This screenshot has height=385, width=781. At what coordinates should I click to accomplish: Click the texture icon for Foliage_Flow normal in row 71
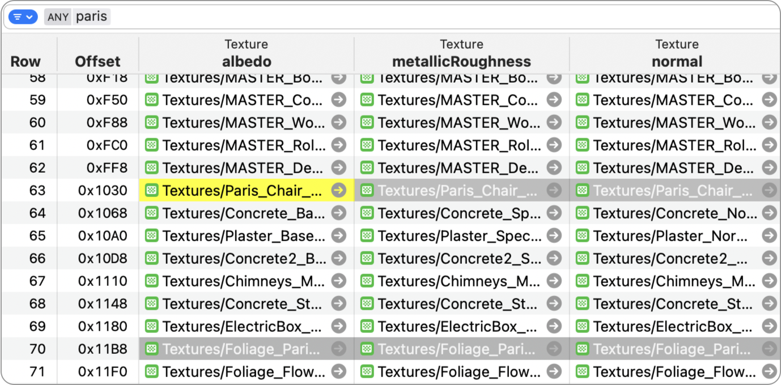coord(582,372)
